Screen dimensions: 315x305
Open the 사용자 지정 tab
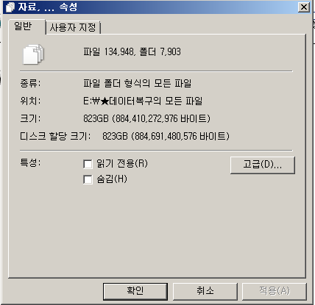click(x=73, y=27)
